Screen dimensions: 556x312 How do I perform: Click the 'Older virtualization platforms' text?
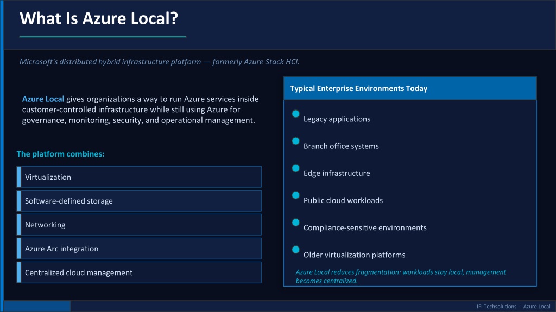pos(354,255)
